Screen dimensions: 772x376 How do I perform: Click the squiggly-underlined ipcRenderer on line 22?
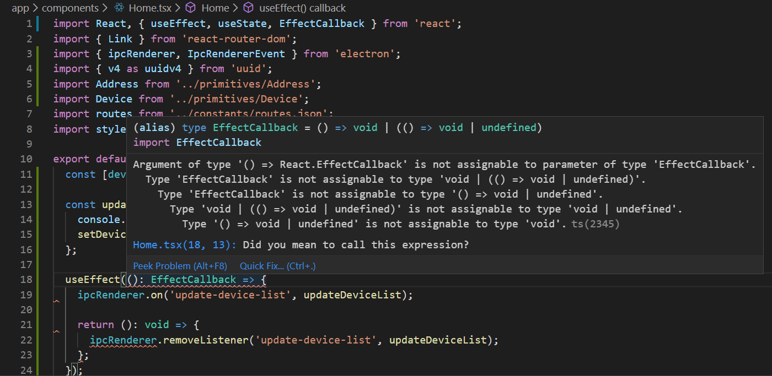pyautogui.click(x=122, y=340)
